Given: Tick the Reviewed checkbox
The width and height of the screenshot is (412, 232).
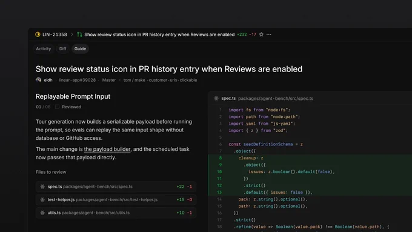Looking at the screenshot, I should [57, 107].
